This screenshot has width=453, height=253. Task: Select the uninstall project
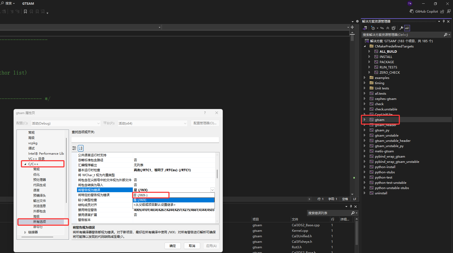pyautogui.click(x=381, y=193)
